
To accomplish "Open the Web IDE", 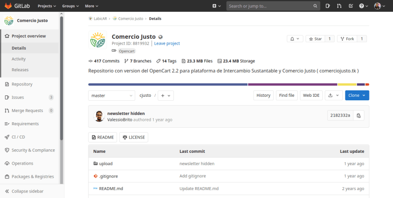I will tap(311, 95).
